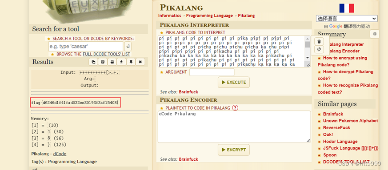Focus the Argument input field
This screenshot has width=388, height=170.
click(212, 72)
